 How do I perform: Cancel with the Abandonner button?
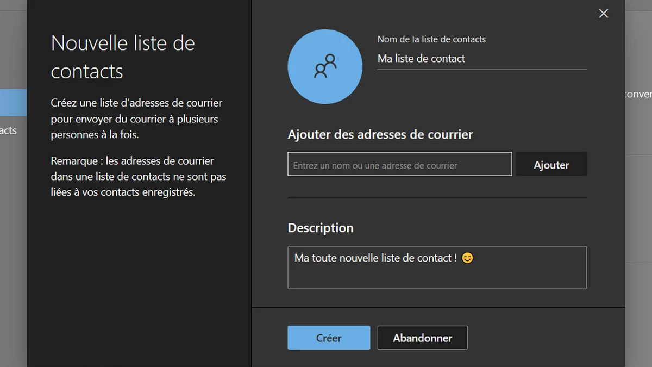point(422,338)
